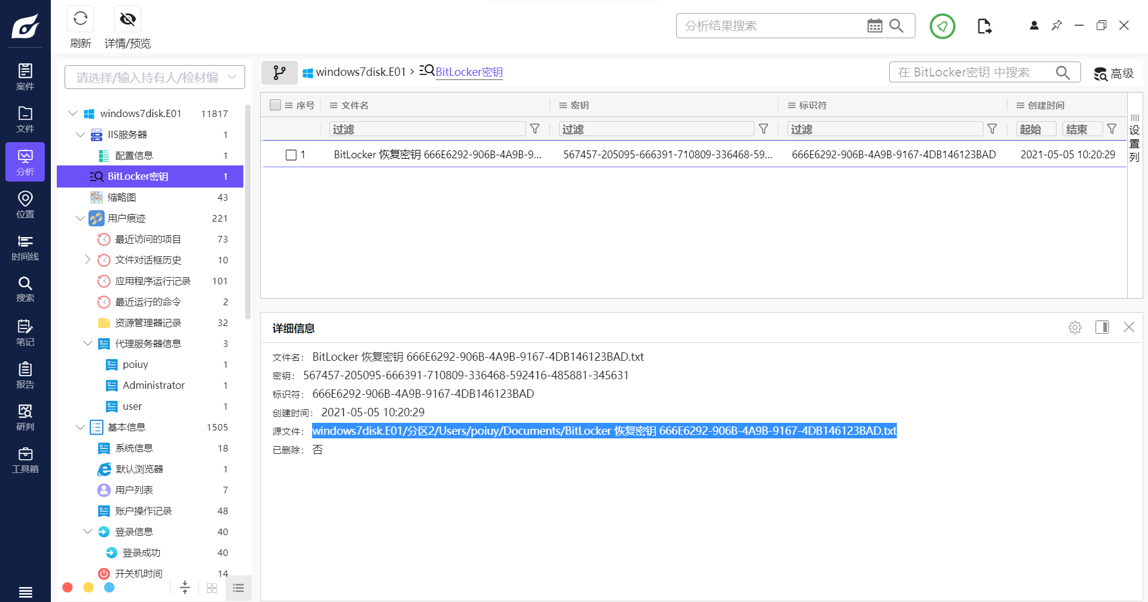Collapse the 代理服务器信息 tree node
Screen dimensions: 1148x602
pos(87,343)
